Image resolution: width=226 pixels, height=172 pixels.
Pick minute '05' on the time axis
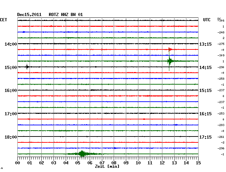click(78, 163)
